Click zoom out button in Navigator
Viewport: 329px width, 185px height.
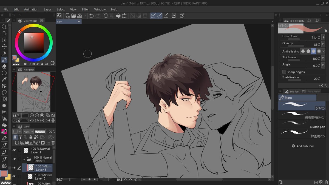click(32, 115)
